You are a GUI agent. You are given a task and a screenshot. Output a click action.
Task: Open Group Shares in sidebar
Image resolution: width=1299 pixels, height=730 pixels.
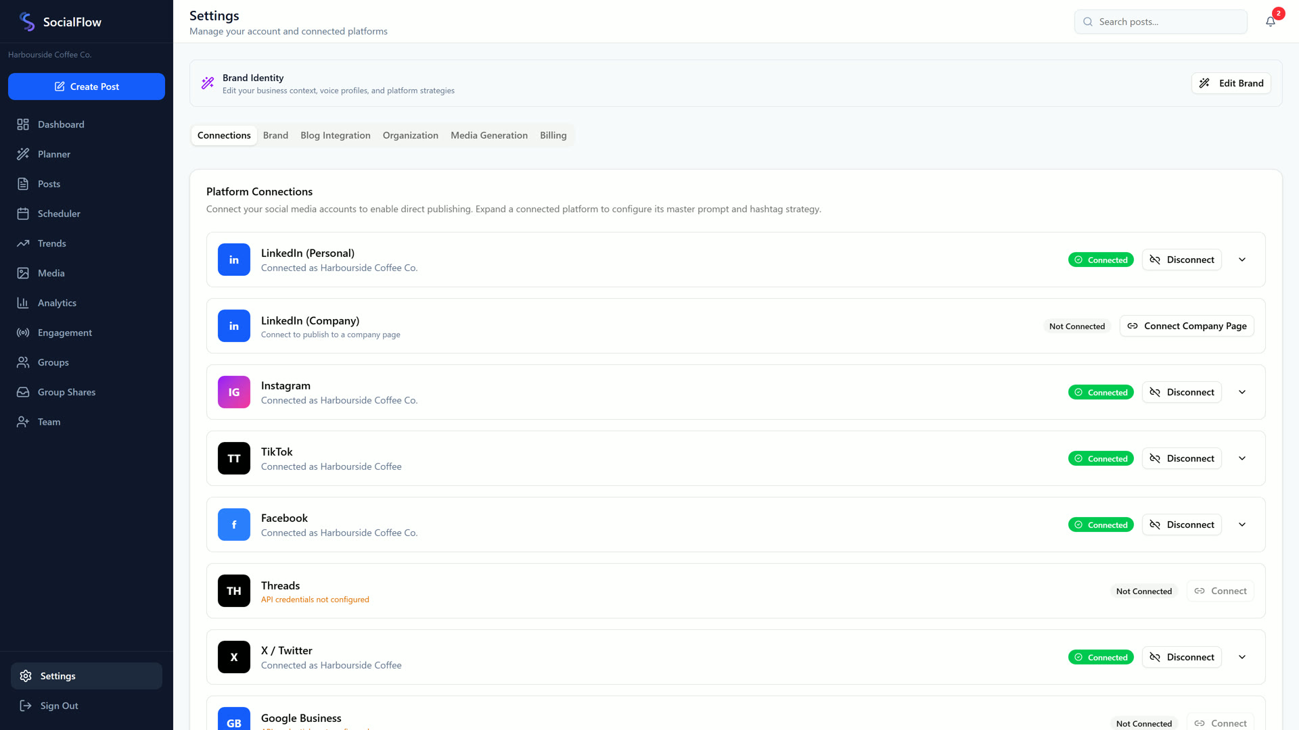(x=87, y=392)
